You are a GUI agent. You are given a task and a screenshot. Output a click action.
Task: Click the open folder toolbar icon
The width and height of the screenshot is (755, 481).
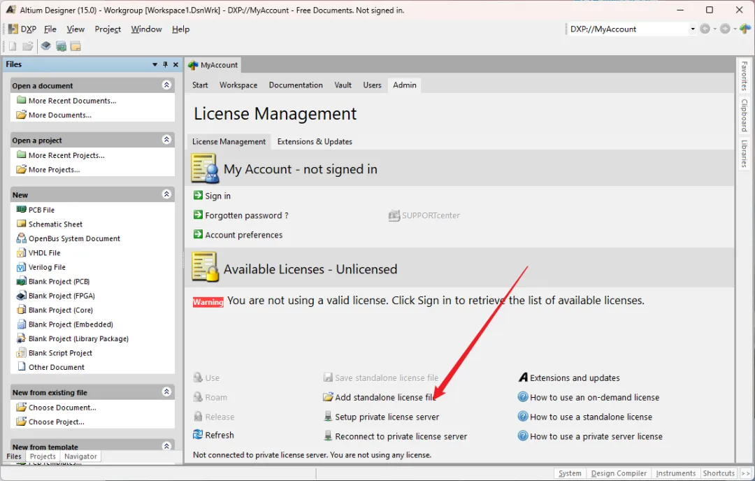click(28, 46)
